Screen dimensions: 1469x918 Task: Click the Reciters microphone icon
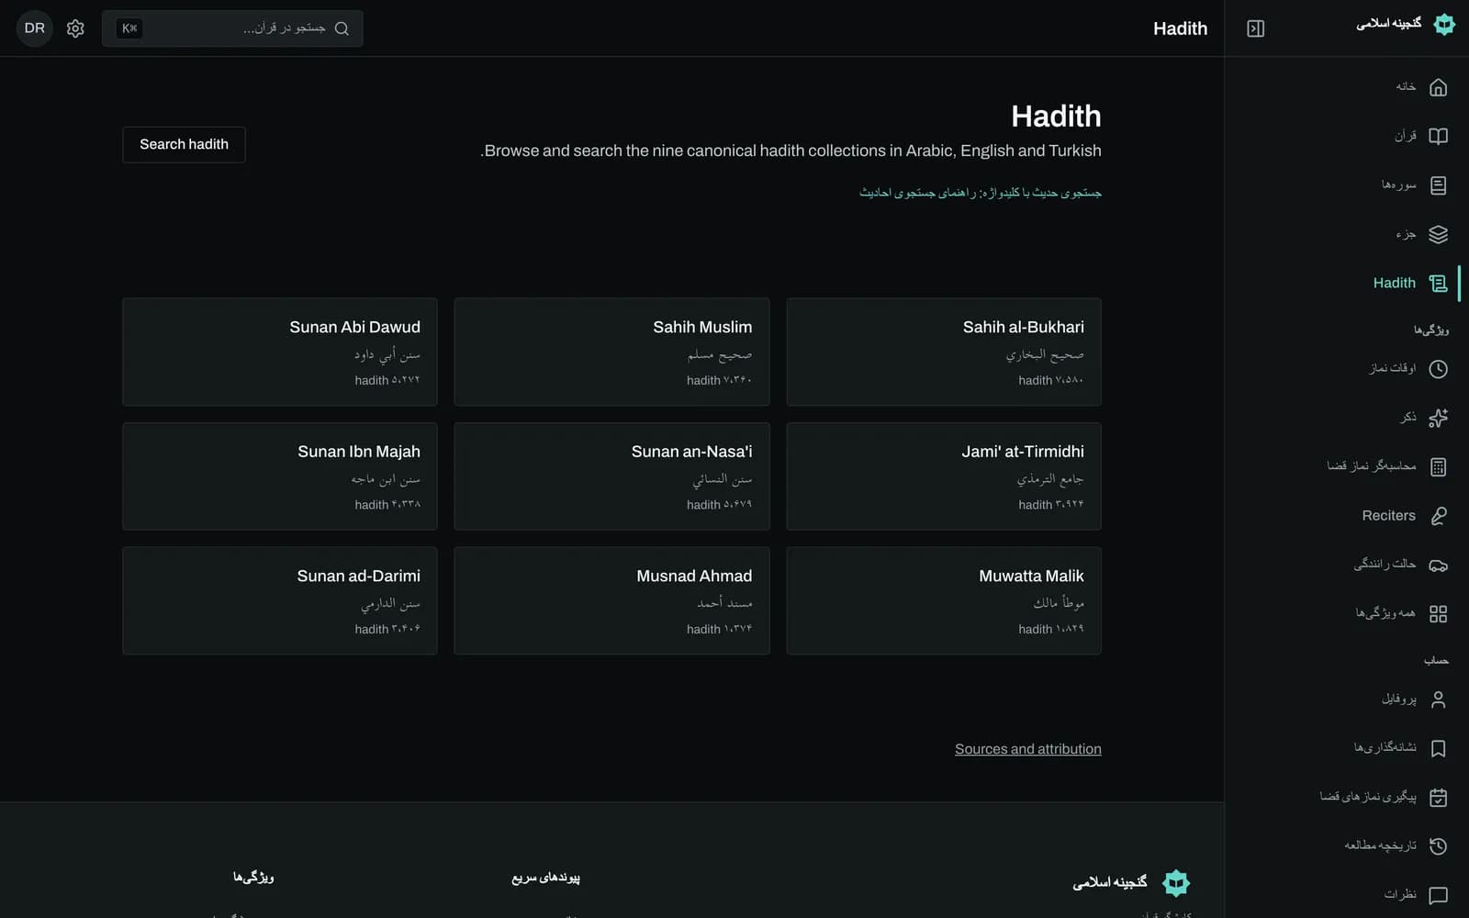point(1438,516)
